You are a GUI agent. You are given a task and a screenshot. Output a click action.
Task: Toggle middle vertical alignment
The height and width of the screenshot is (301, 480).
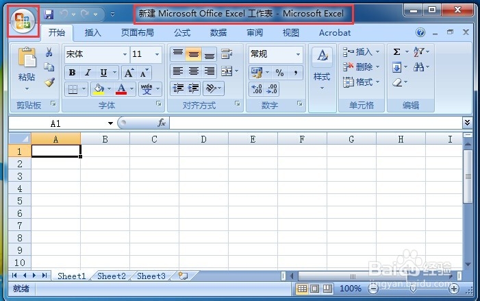(194, 54)
